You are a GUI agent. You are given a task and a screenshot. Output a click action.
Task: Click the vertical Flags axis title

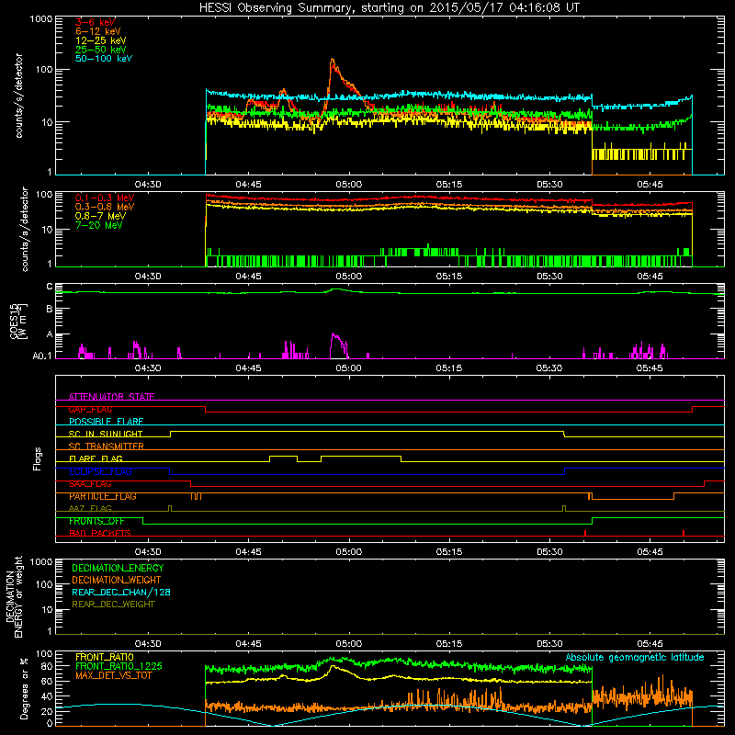click(38, 458)
